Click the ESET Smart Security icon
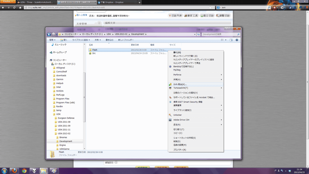The width and height of the screenshot is (309, 174). tap(170, 102)
